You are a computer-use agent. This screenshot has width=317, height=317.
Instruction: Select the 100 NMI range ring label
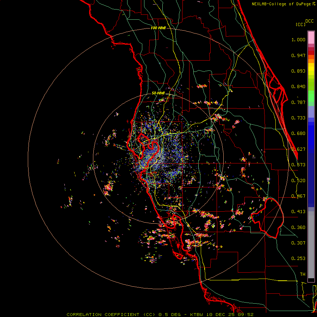(x=158, y=28)
